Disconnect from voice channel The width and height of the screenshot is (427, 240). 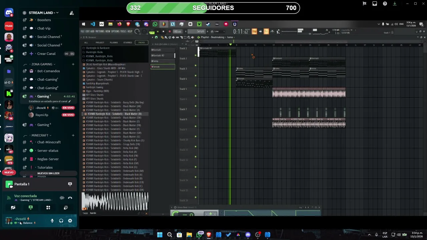[x=70, y=198]
